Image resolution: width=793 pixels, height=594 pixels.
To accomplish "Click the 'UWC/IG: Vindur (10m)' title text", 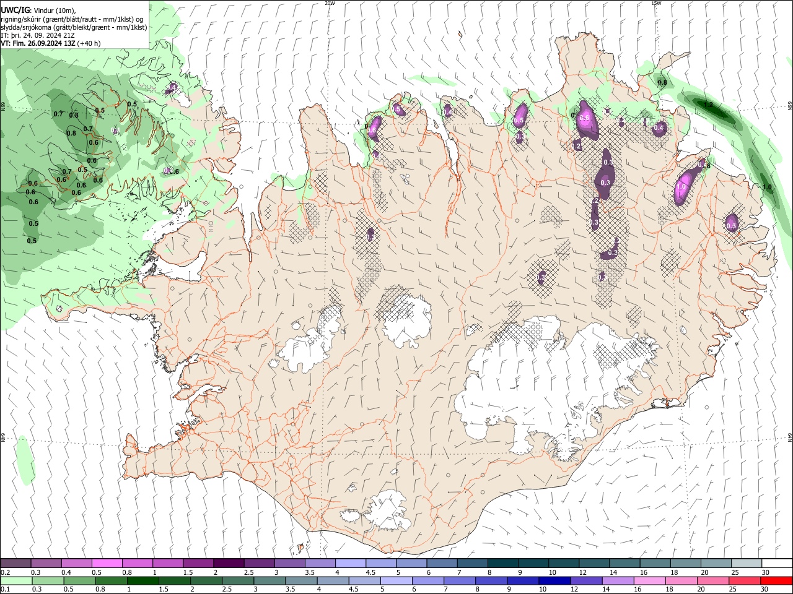I will 38,11.
